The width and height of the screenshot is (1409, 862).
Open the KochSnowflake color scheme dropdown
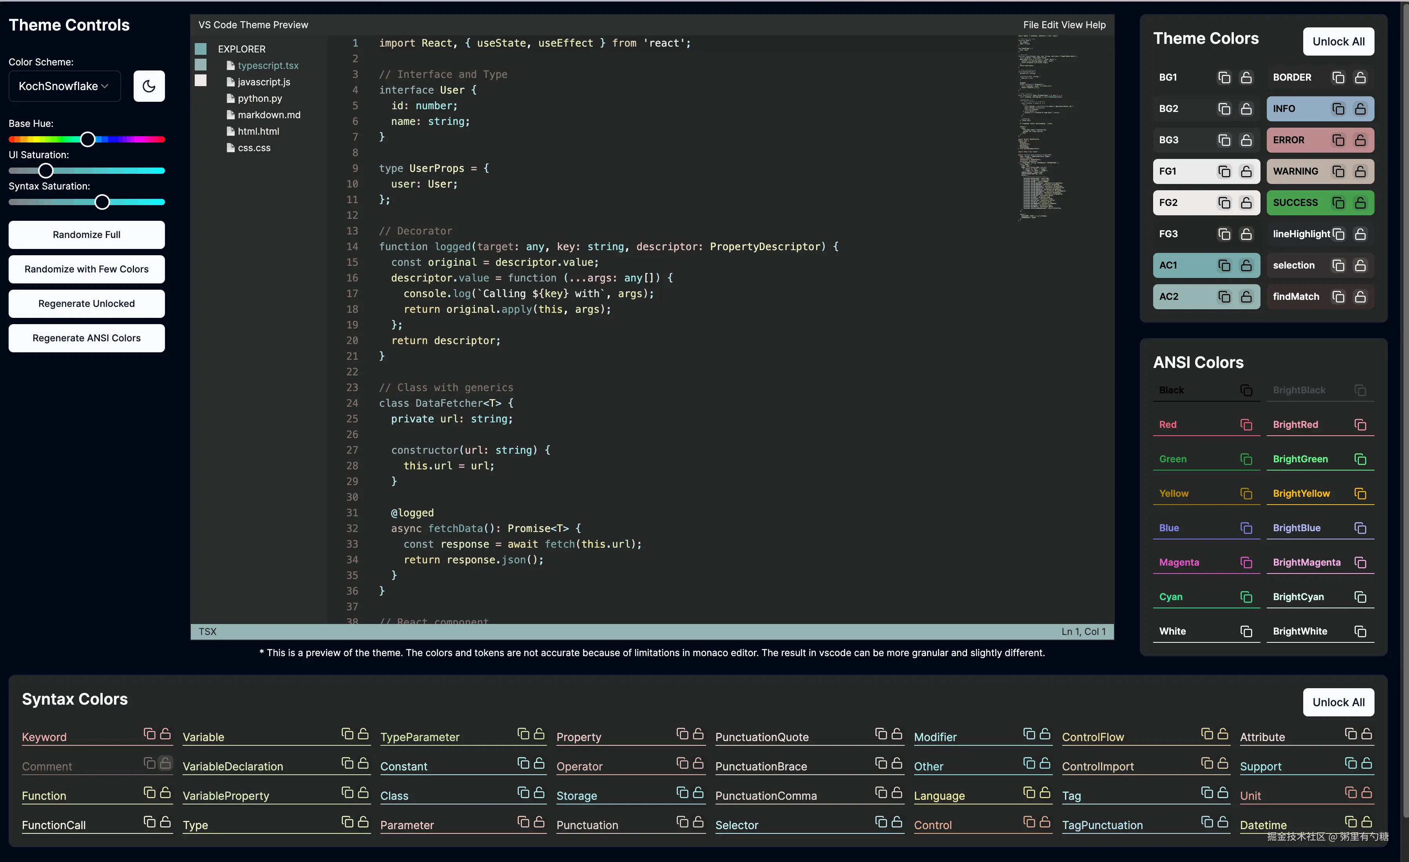pos(64,86)
